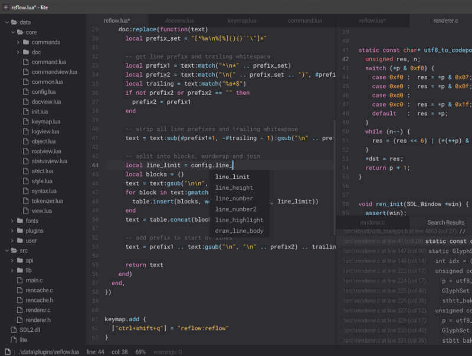472x356 pixels.
Task: Click the folder icon next to src
Action: [x=13, y=250]
